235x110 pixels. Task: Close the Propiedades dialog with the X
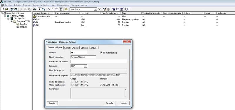127,41
